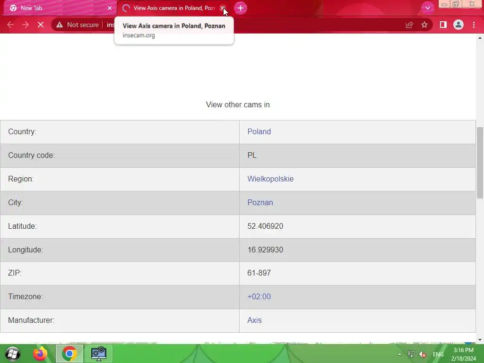Close the View Axis camera tab
The width and height of the screenshot is (484, 363).
click(222, 8)
